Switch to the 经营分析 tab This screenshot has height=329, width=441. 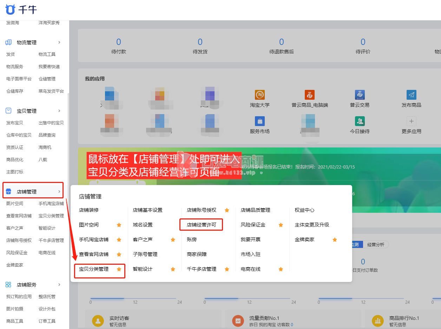(376, 244)
